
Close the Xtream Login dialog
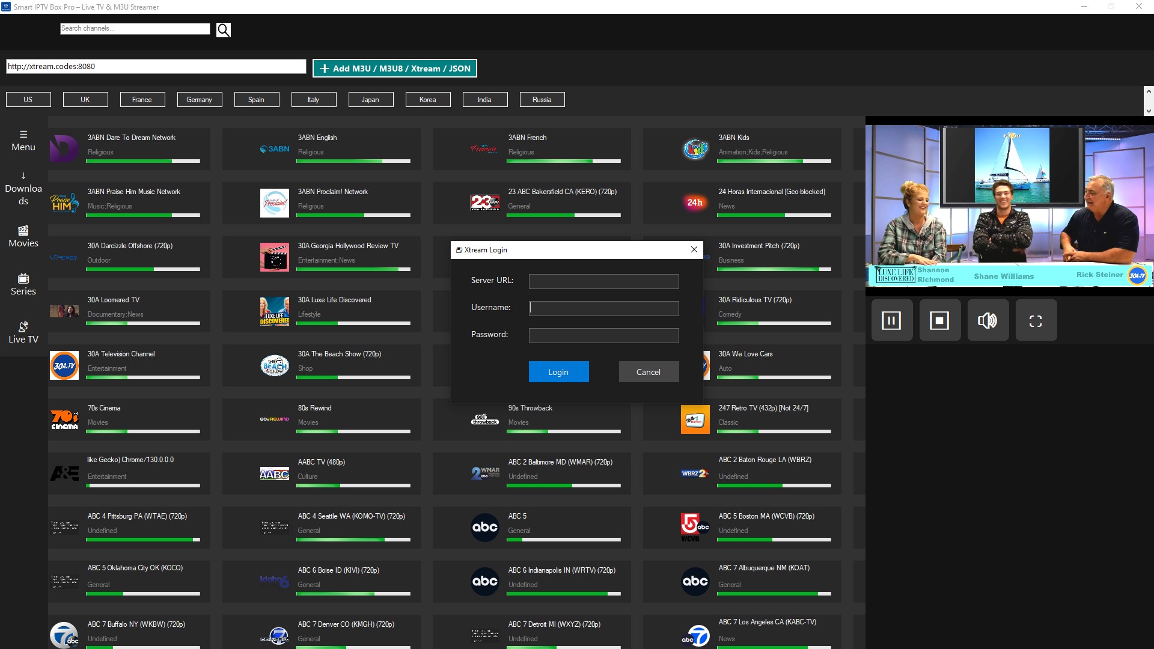(x=694, y=249)
